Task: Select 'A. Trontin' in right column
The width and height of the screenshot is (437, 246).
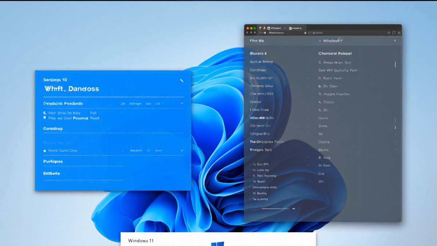Action: [326, 102]
